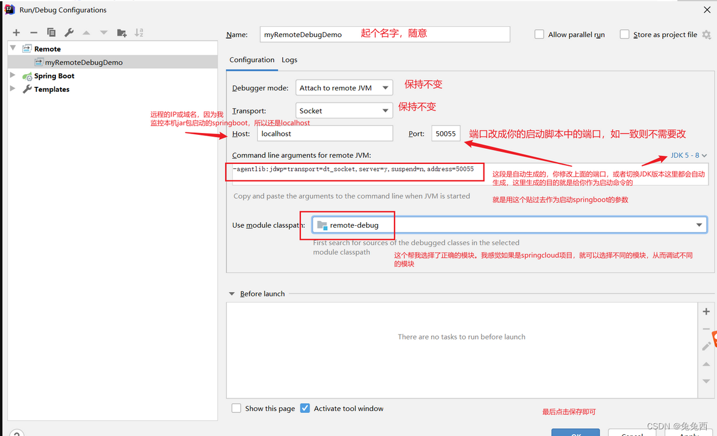Sort configurations alphabetically
Image resolution: width=717 pixels, height=436 pixels.
click(x=139, y=32)
